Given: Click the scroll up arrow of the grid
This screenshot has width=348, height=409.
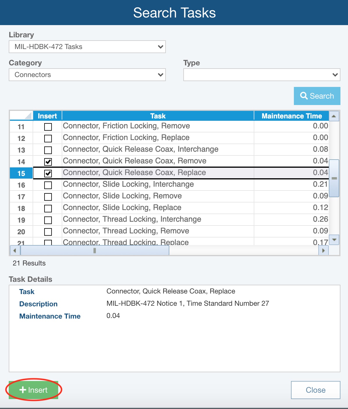Looking at the screenshot, I should click(x=334, y=116).
